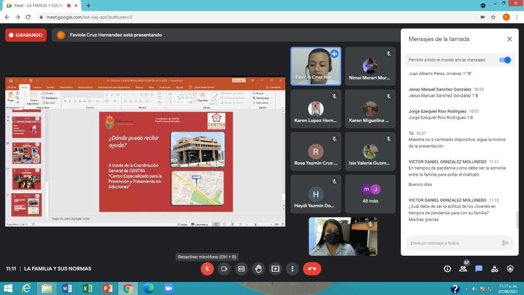The height and width of the screenshot is (295, 524).
Task: Show the participants list icon
Action: click(463, 269)
